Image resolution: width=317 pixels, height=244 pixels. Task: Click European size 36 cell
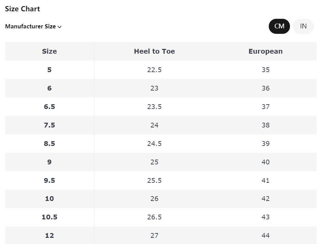(x=265, y=88)
